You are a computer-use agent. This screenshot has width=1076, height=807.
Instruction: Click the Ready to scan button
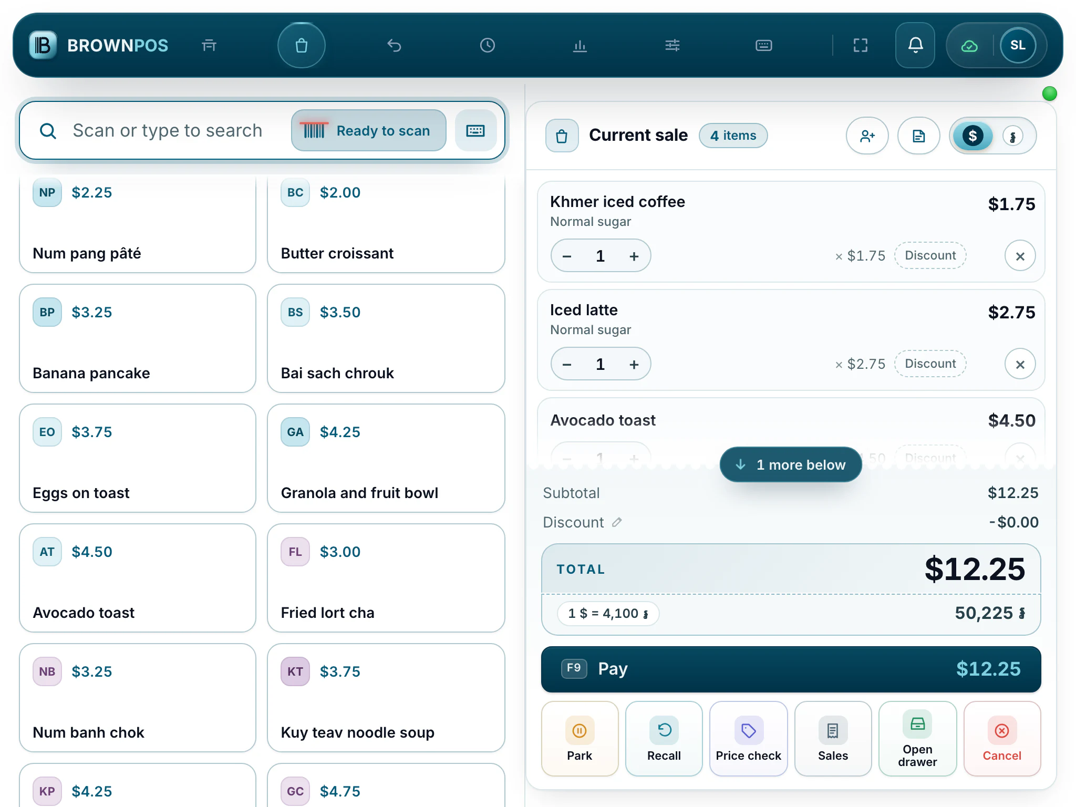(x=369, y=130)
